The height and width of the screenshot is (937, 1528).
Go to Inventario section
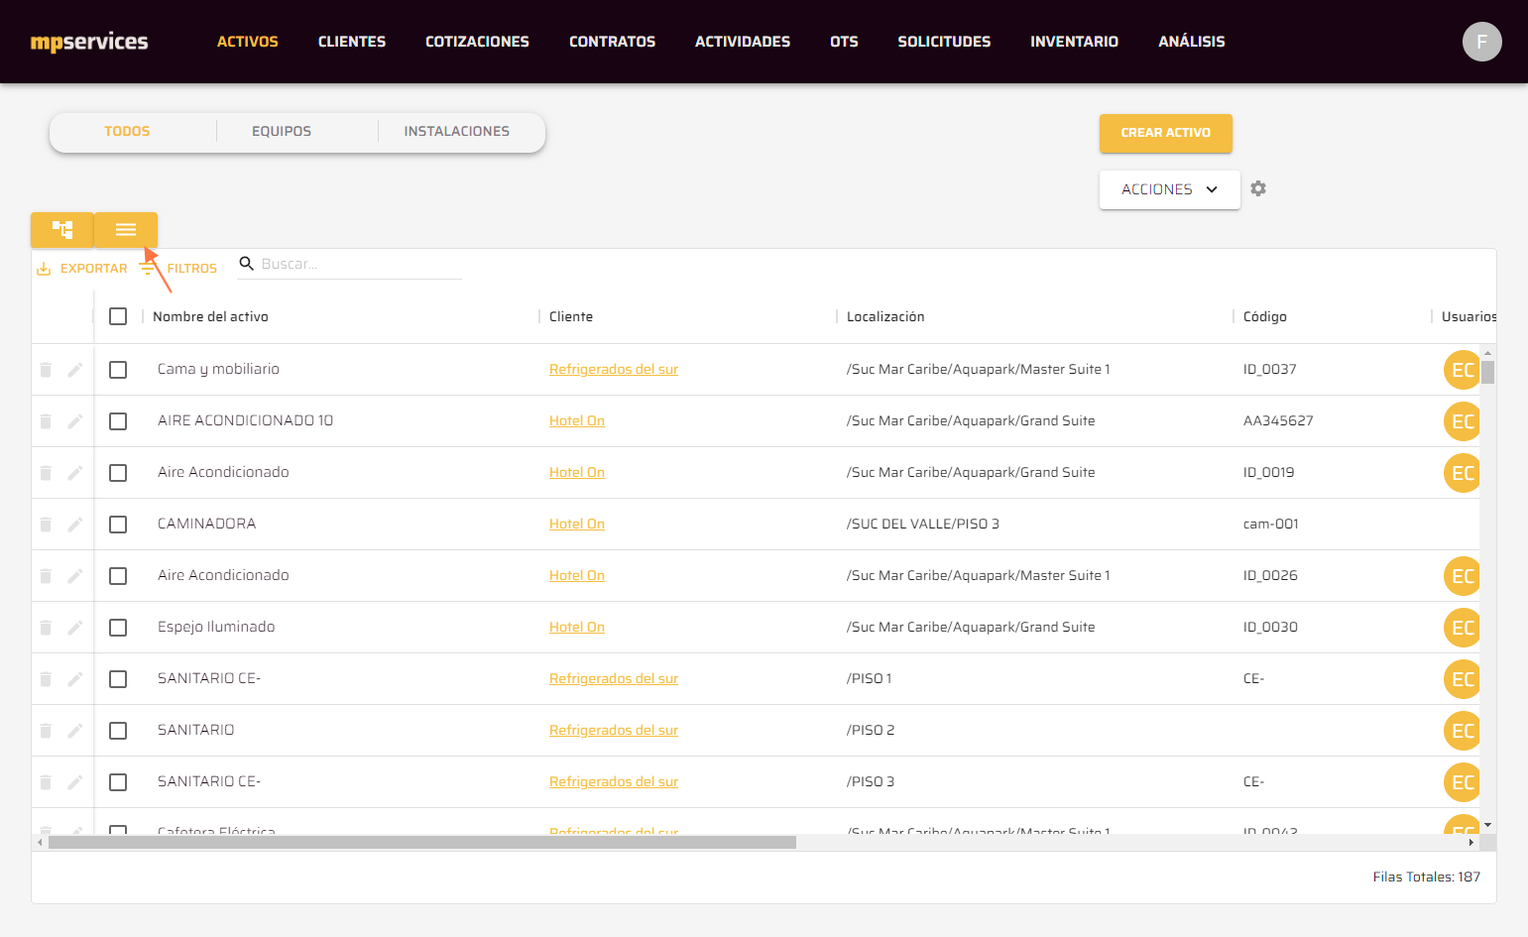coord(1074,42)
